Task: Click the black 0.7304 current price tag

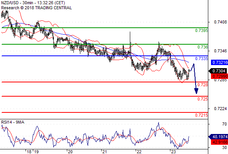Action: [x=218, y=71]
